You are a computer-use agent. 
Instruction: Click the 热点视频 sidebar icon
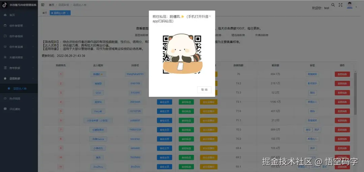pos(5,98)
